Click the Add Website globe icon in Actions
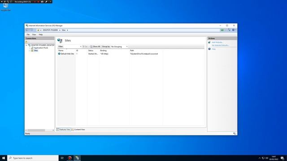 coord(209,42)
